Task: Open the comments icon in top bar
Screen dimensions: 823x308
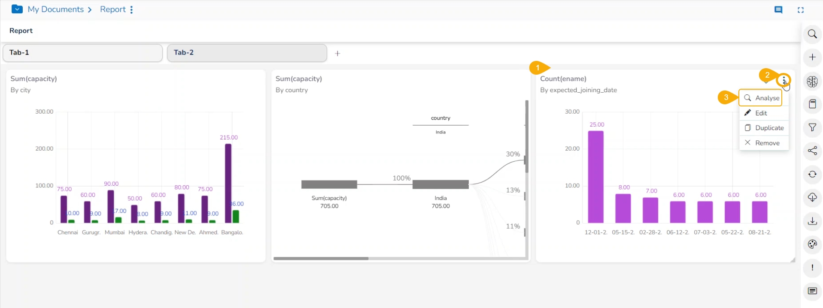Action: [778, 10]
